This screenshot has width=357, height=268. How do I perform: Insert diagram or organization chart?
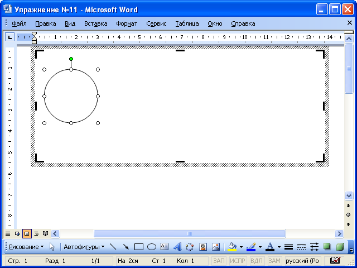point(190,247)
